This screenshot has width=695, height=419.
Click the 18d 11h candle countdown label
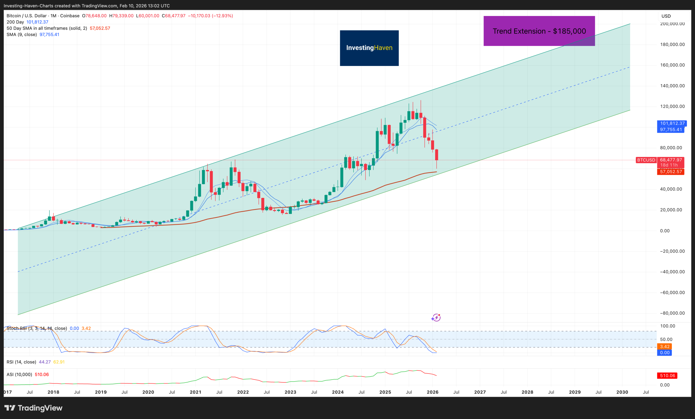coord(669,165)
